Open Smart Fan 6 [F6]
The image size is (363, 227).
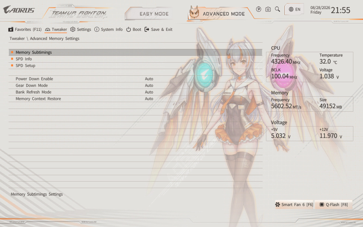click(294, 205)
